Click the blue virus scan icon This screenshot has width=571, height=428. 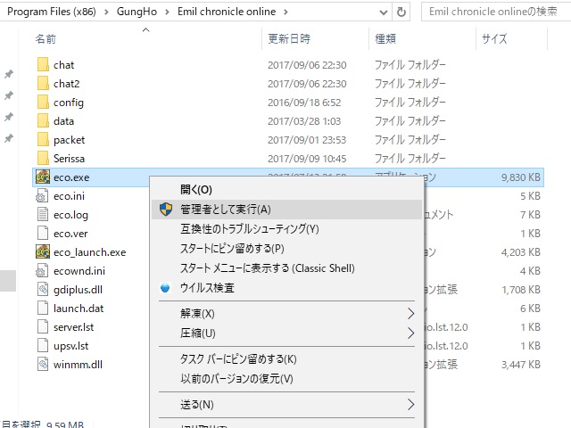coord(165,288)
